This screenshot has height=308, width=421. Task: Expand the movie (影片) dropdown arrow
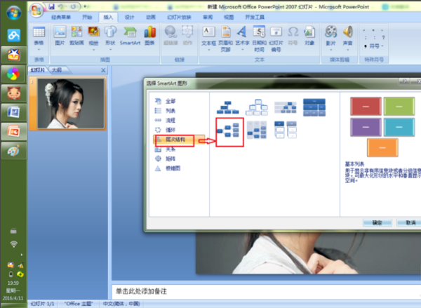(330, 50)
